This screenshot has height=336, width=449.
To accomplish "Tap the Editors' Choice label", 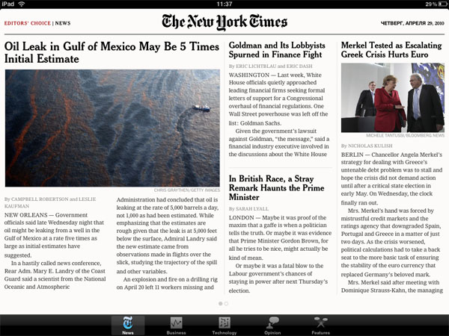I will (x=28, y=23).
